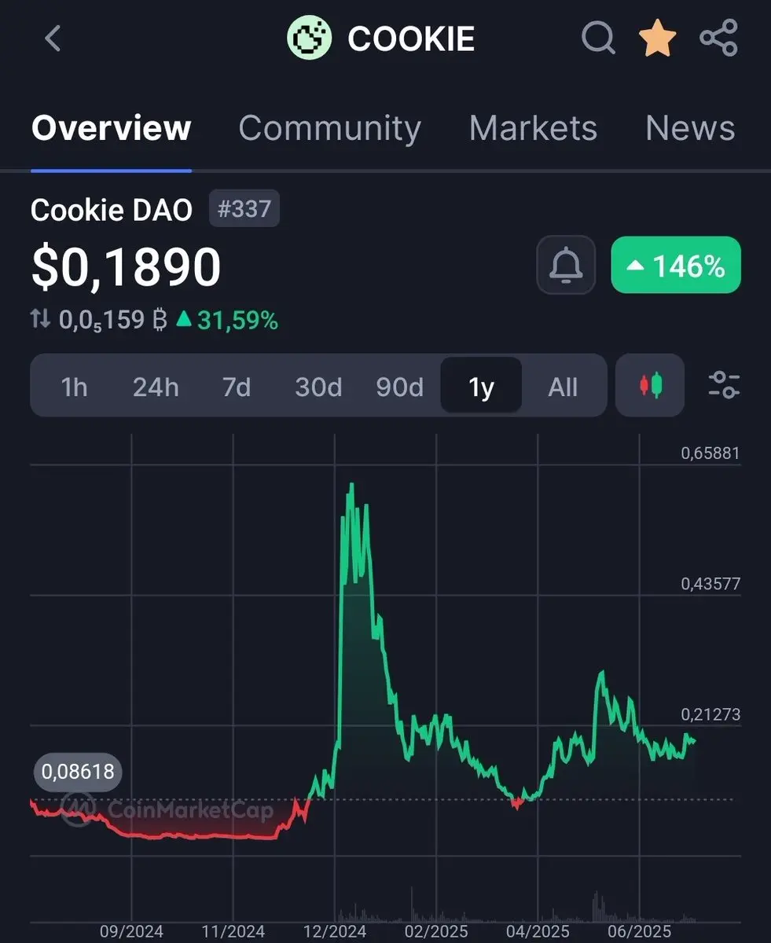The width and height of the screenshot is (771, 943).
Task: Choose the 7d time range
Action: tap(237, 387)
